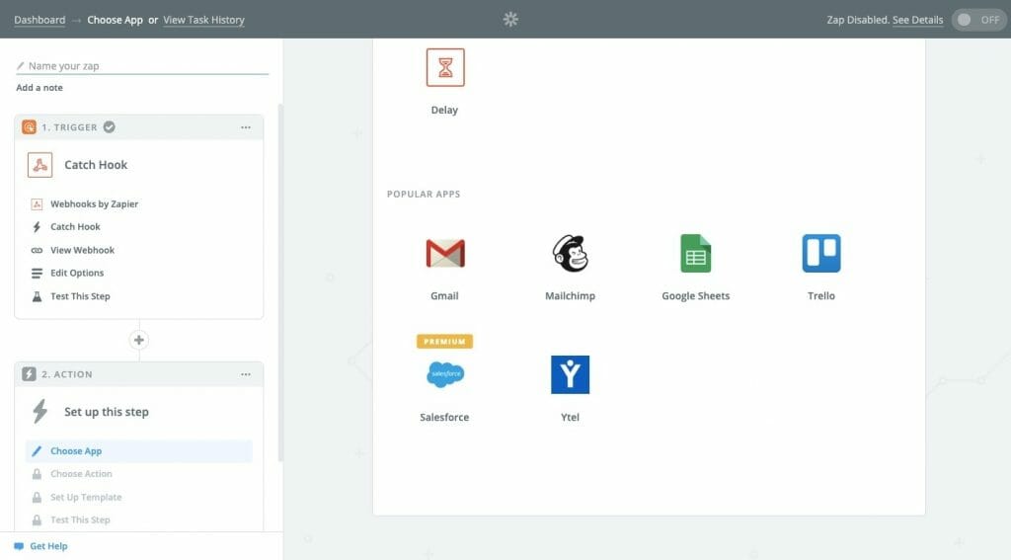
Task: Select the Salesforce premium app icon
Action: click(x=445, y=374)
